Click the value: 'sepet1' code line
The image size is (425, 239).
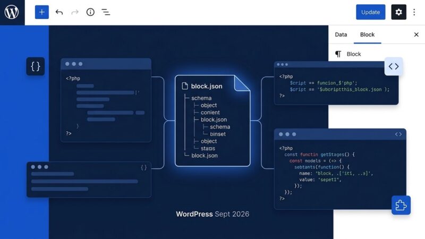coord(320,180)
